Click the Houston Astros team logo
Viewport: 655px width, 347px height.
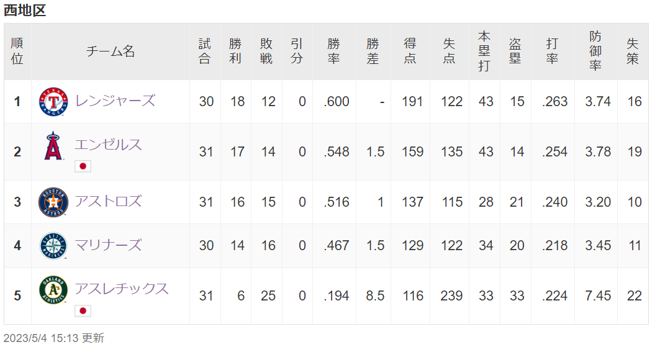pyautogui.click(x=53, y=202)
